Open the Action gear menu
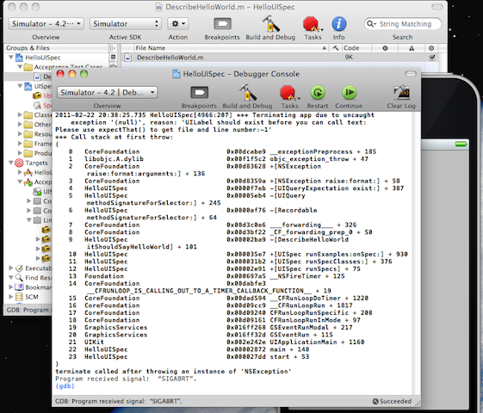Viewport: 483px width, 413px height. 178,24
